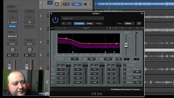
Task: Bypass the second band in C4
Action: pos(80,66)
